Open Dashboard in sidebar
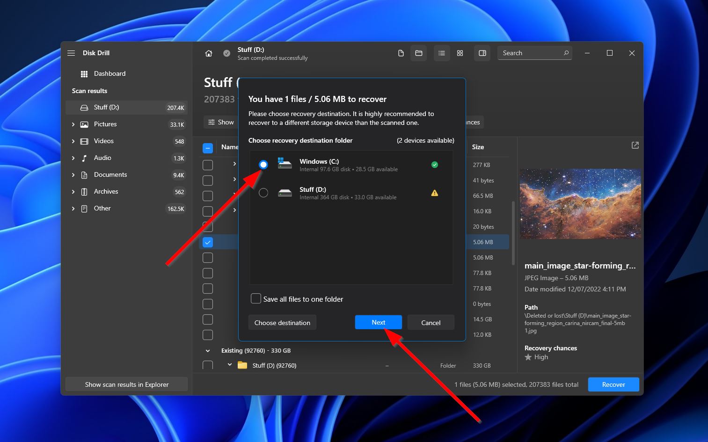This screenshot has height=442, width=708. pos(126,74)
